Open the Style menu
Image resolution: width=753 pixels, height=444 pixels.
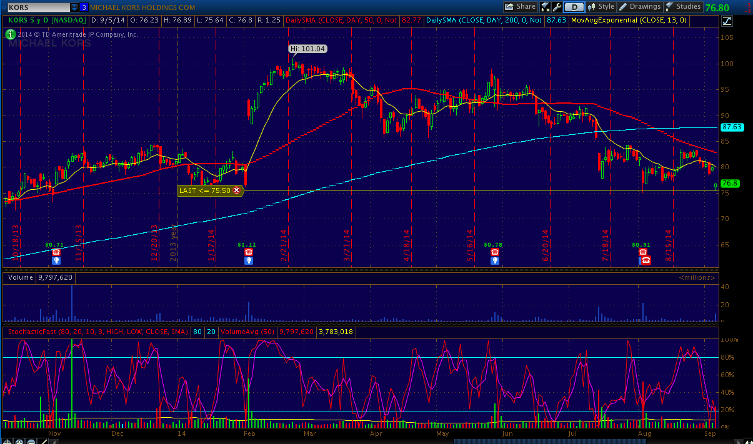tap(601, 7)
